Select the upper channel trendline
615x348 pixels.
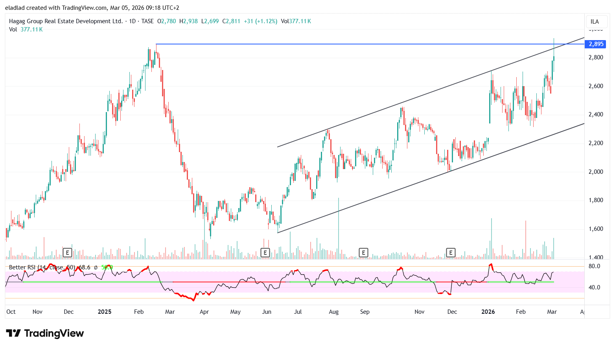tap(431, 92)
